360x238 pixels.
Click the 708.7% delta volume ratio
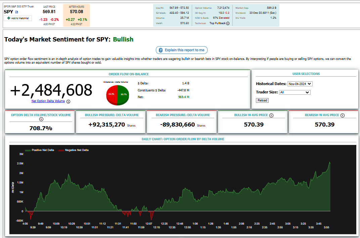point(41,128)
